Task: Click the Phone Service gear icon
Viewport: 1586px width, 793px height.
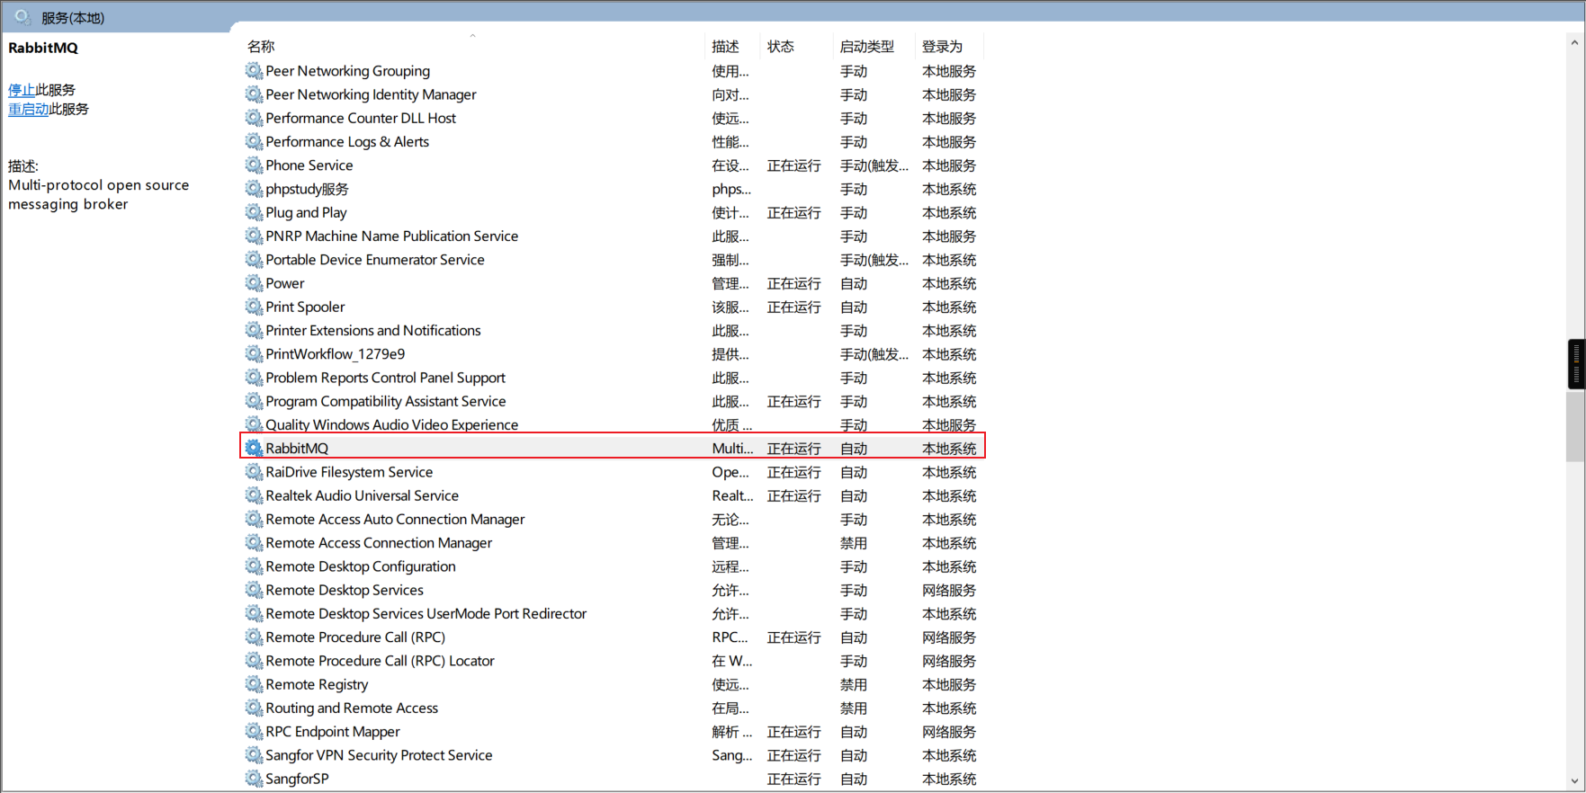Action: (254, 165)
